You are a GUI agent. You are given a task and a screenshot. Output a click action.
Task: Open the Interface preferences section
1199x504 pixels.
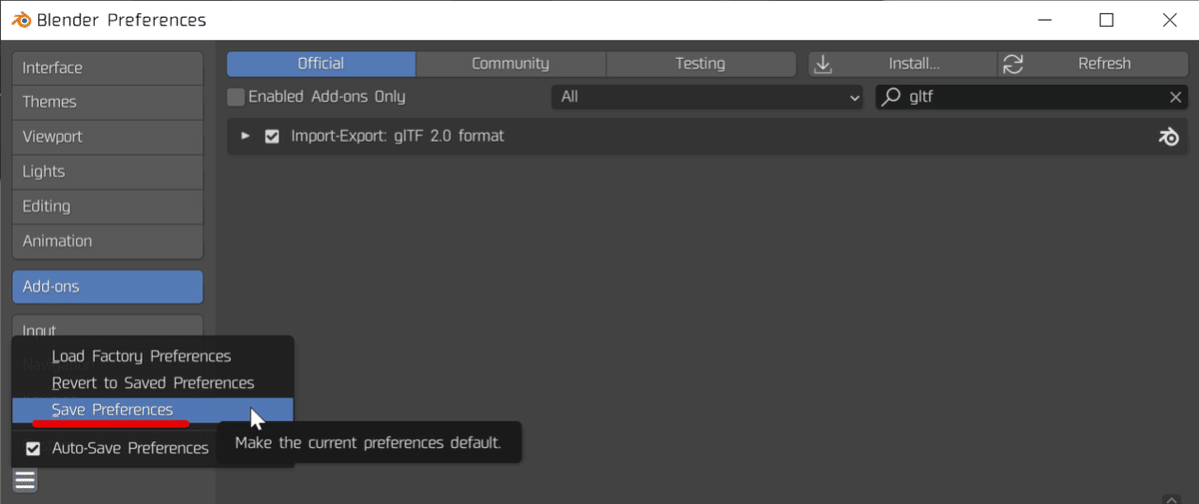pyautogui.click(x=108, y=68)
